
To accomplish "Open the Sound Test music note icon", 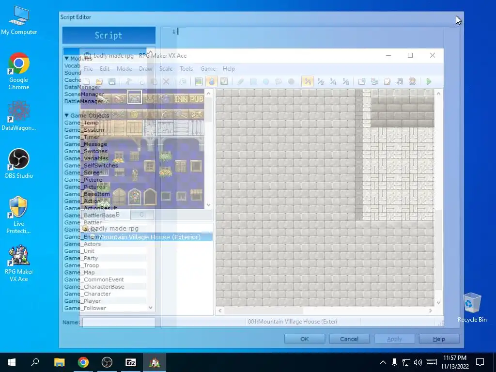I will [x=400, y=81].
